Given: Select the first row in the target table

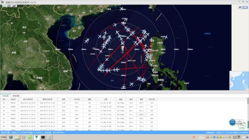Looking at the screenshot, I should click(x=79, y=103).
